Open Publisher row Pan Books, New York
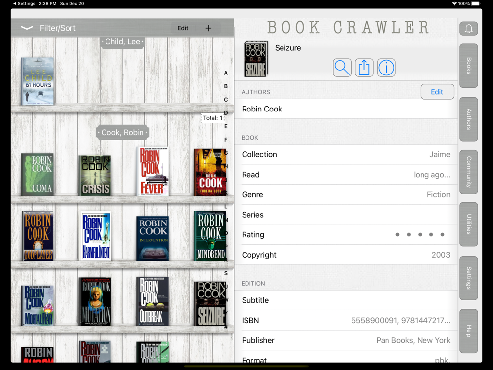The image size is (493, 370). (346, 340)
